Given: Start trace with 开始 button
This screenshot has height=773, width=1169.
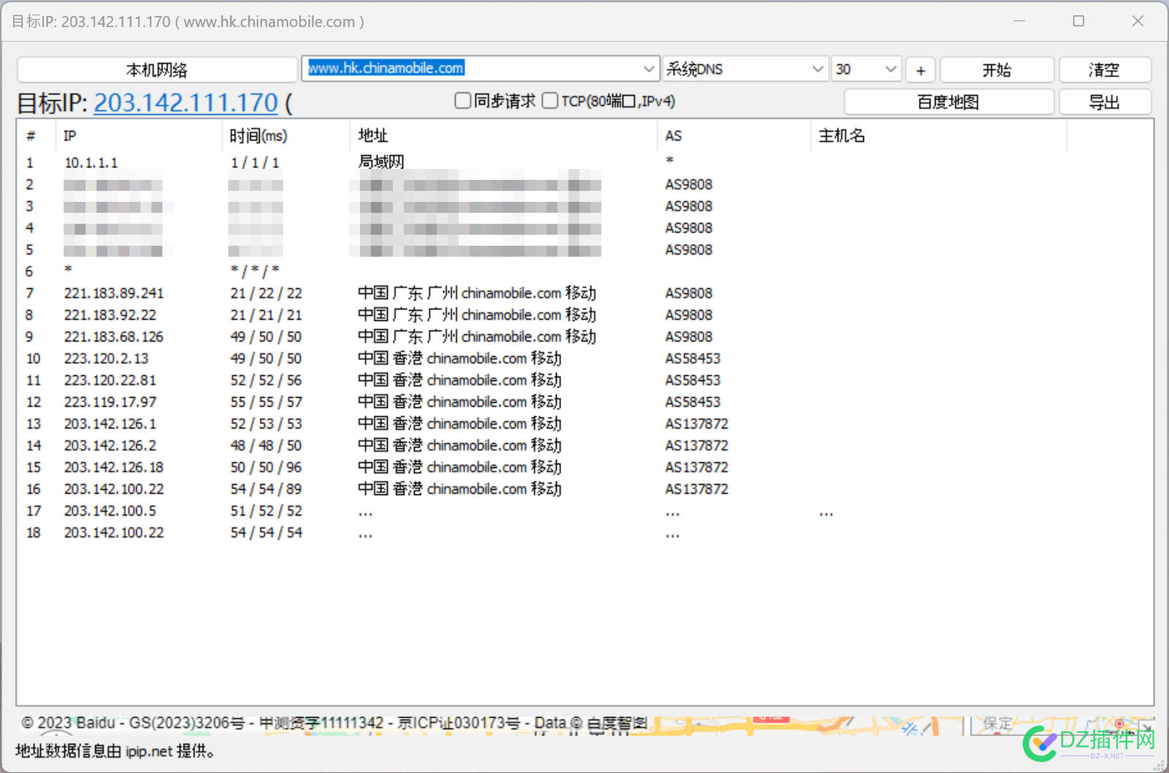Looking at the screenshot, I should tap(996, 70).
